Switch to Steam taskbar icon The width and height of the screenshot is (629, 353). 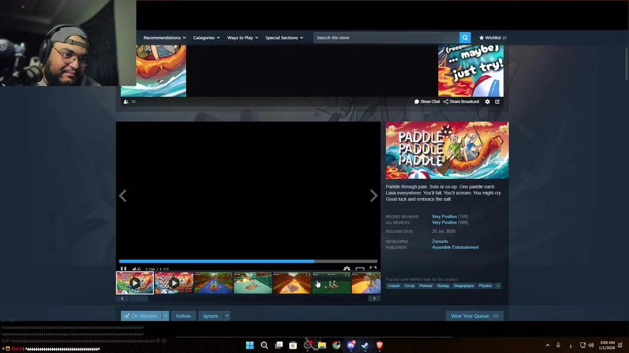[365, 345]
